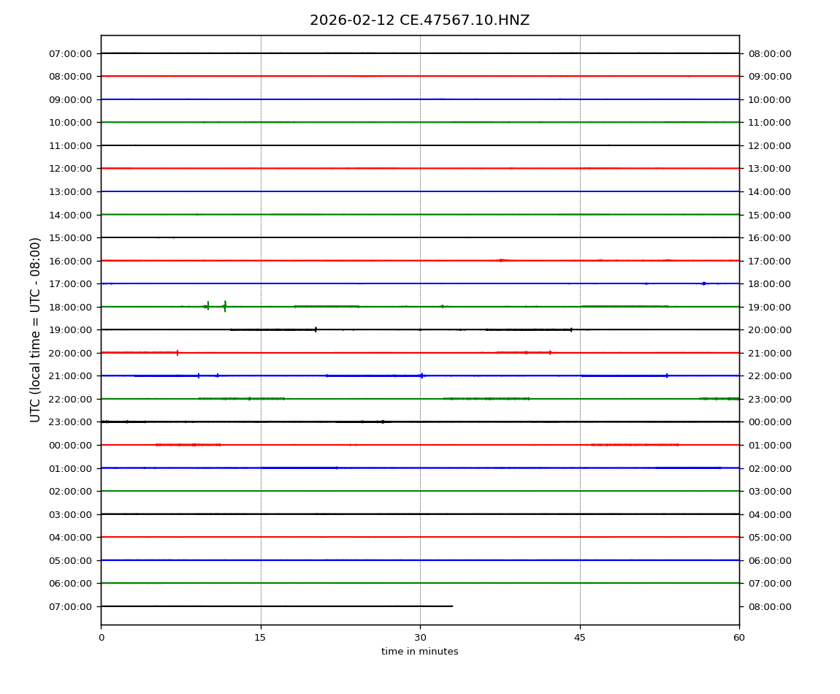Screen dimensions: 840x694
Task: Select the blue spike at 30 minutes on 21:00:00 trace
Action: point(421,375)
